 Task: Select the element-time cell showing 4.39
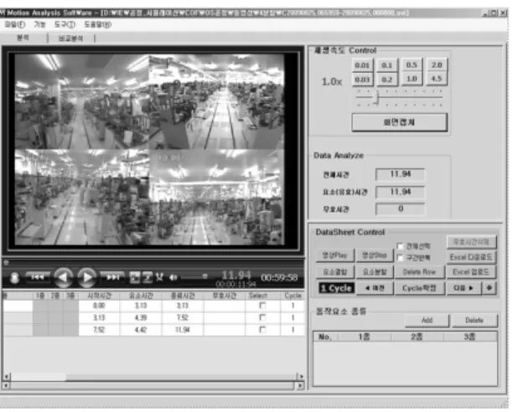click(141, 317)
